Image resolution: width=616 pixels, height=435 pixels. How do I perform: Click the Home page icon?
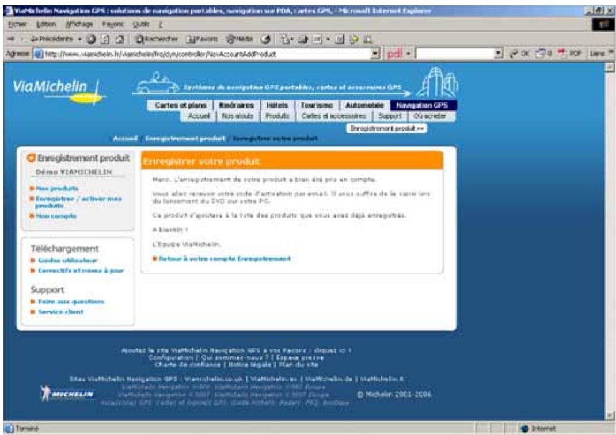[x=120, y=39]
